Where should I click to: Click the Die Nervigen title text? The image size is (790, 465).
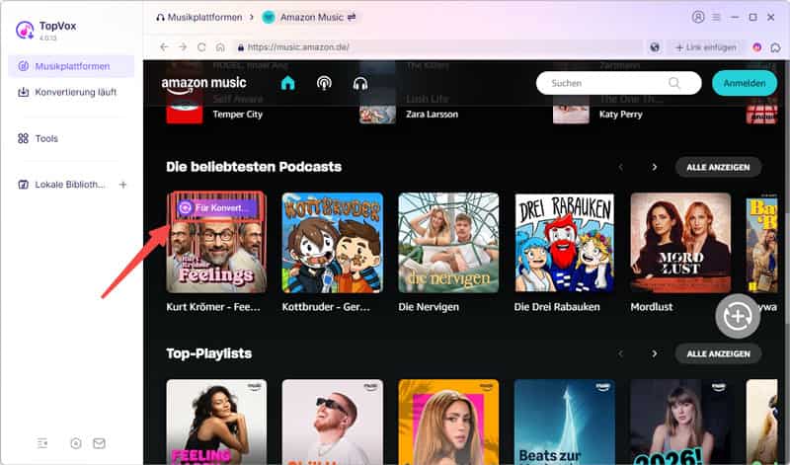coord(429,307)
